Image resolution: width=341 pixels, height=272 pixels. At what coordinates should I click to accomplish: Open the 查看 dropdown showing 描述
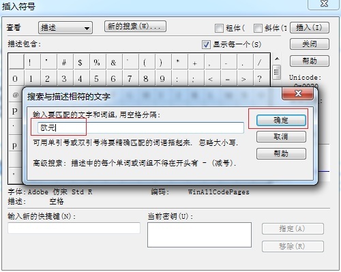[x=65, y=28]
